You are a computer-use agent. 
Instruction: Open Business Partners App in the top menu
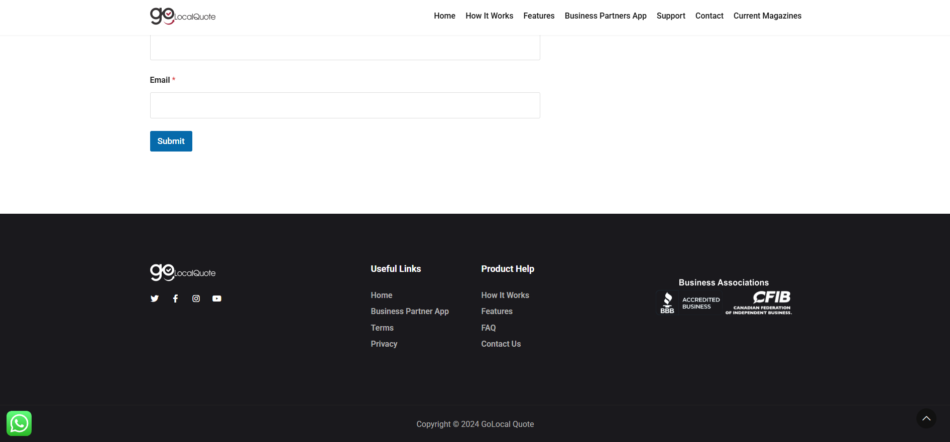606,16
